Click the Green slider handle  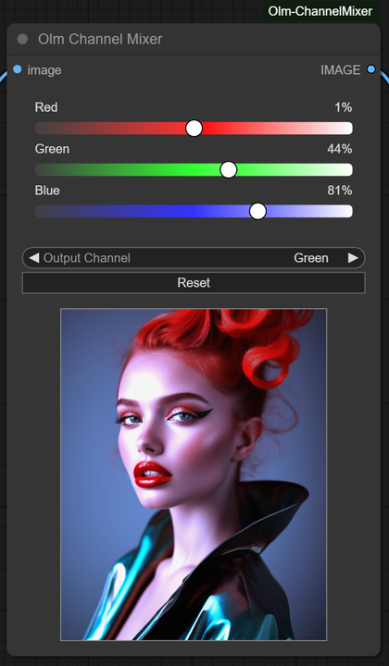click(229, 170)
